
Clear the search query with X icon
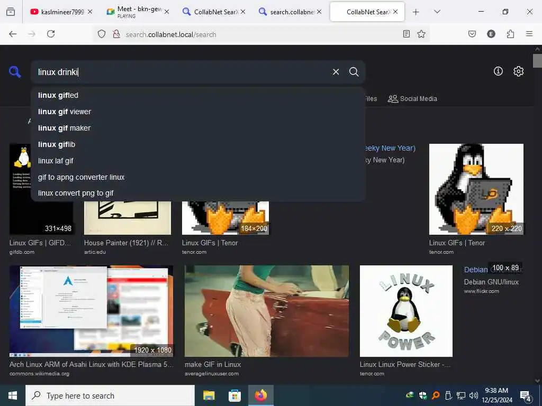point(336,72)
